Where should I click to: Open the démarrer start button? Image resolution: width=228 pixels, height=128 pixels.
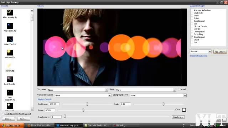tap(12, 125)
